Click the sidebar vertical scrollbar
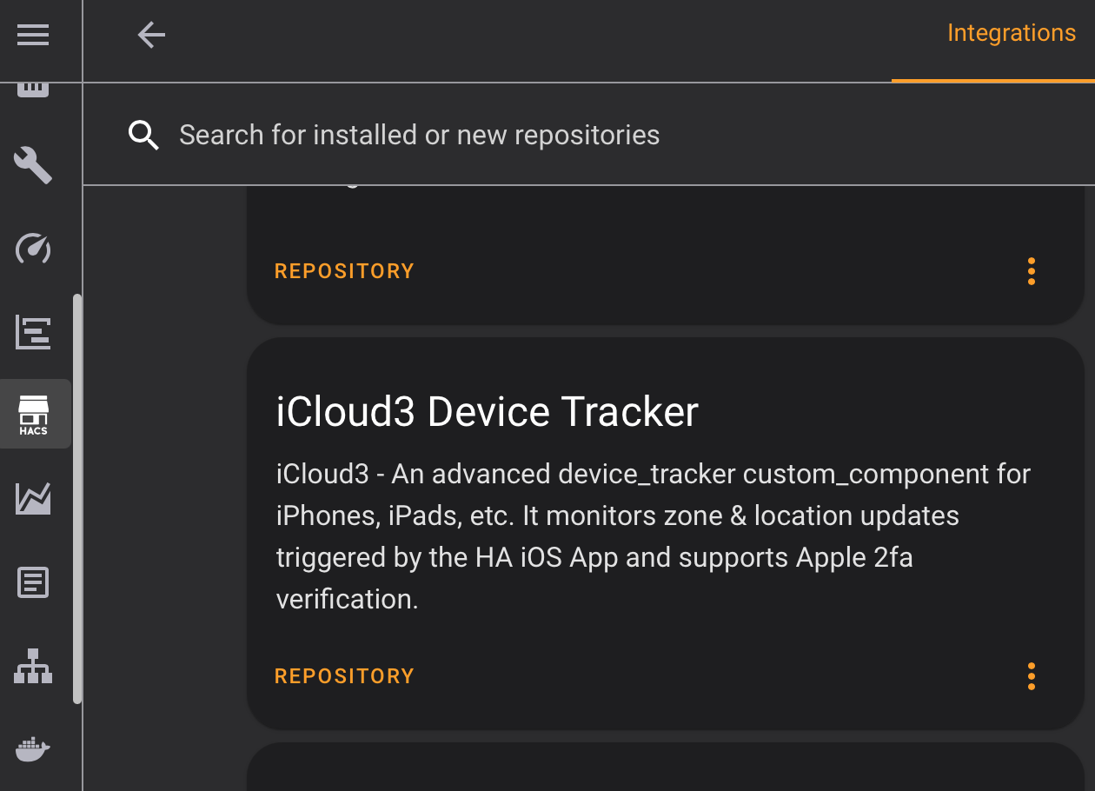Image resolution: width=1095 pixels, height=791 pixels. point(77,498)
